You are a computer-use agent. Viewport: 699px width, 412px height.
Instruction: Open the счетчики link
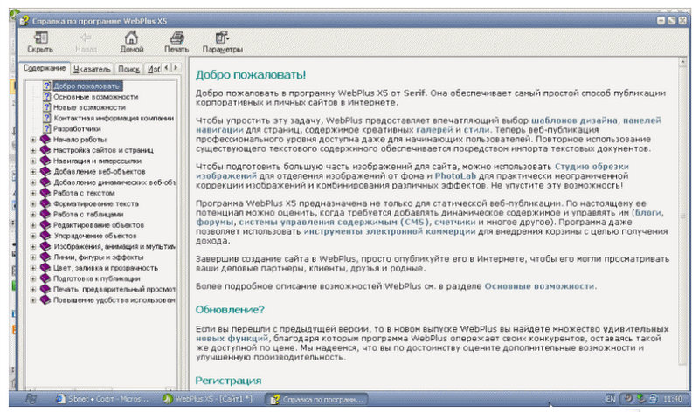click(454, 222)
